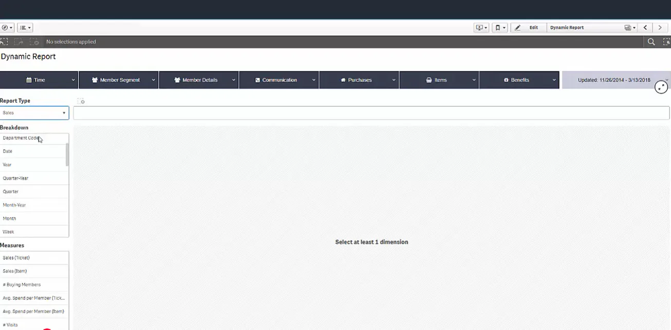This screenshot has height=330, width=671.
Task: Click the Breakdown list scrollbar
Action: [x=67, y=154]
